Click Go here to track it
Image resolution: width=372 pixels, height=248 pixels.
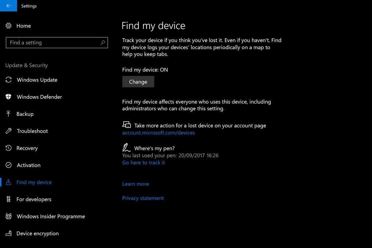tap(143, 163)
